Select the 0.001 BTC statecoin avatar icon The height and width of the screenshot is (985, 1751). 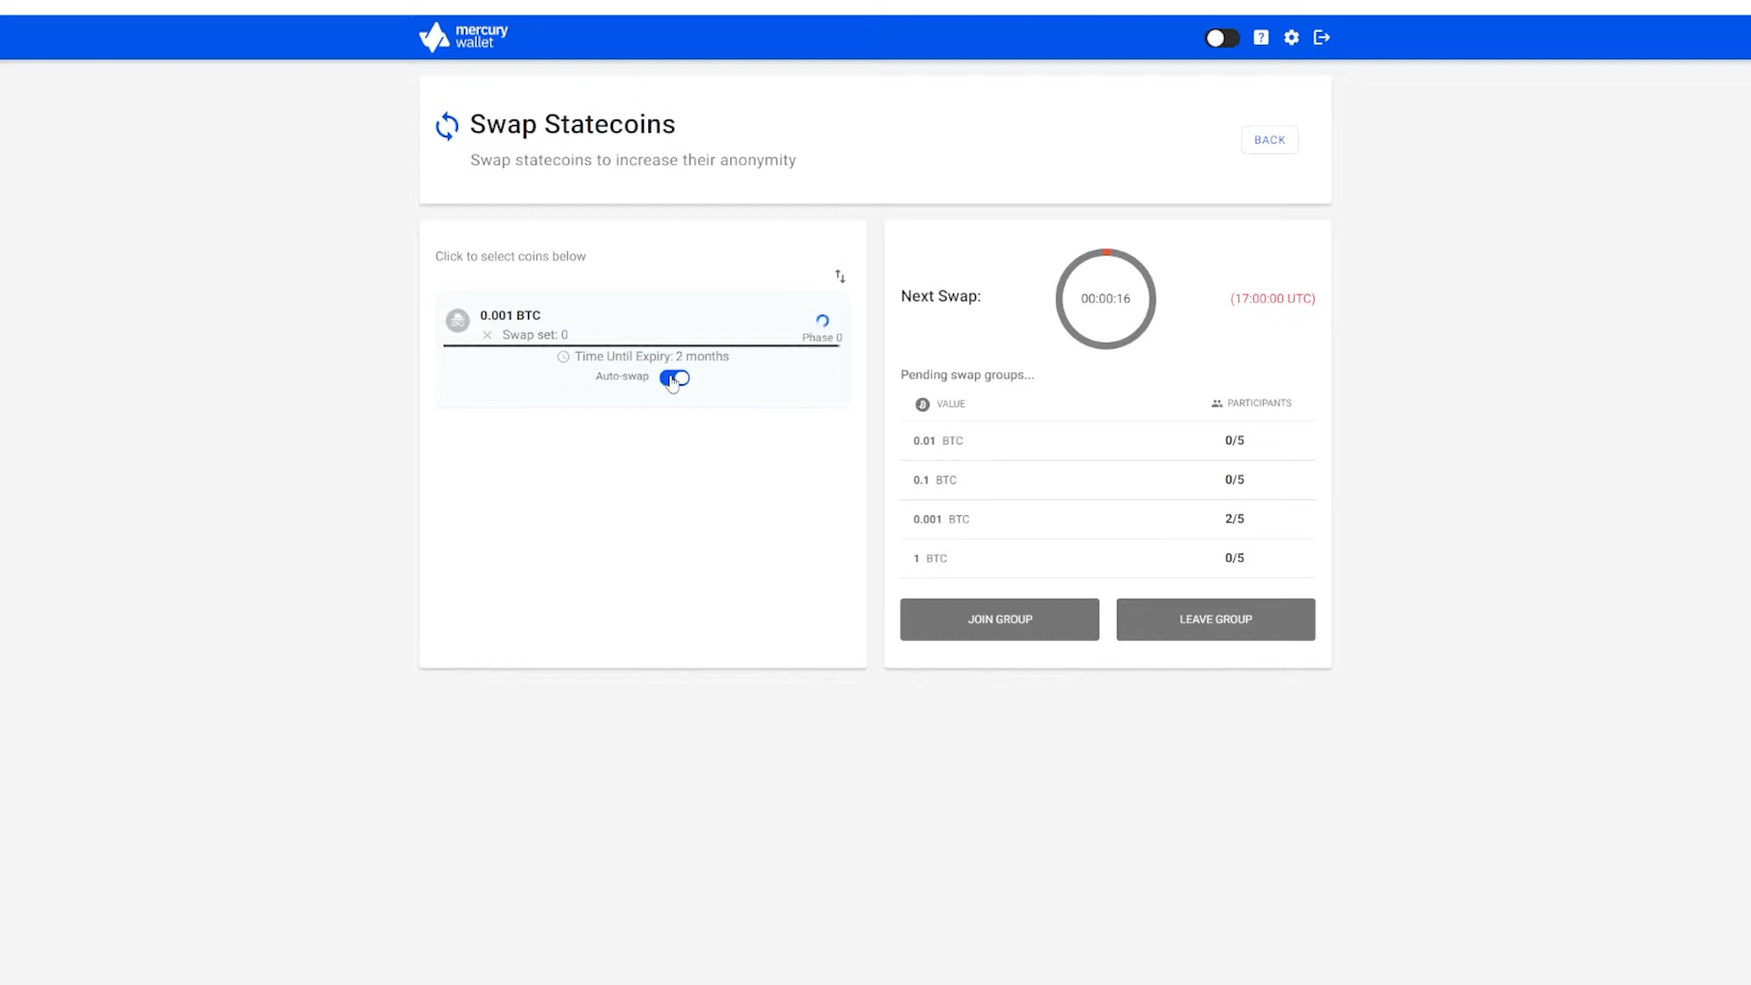tap(458, 320)
